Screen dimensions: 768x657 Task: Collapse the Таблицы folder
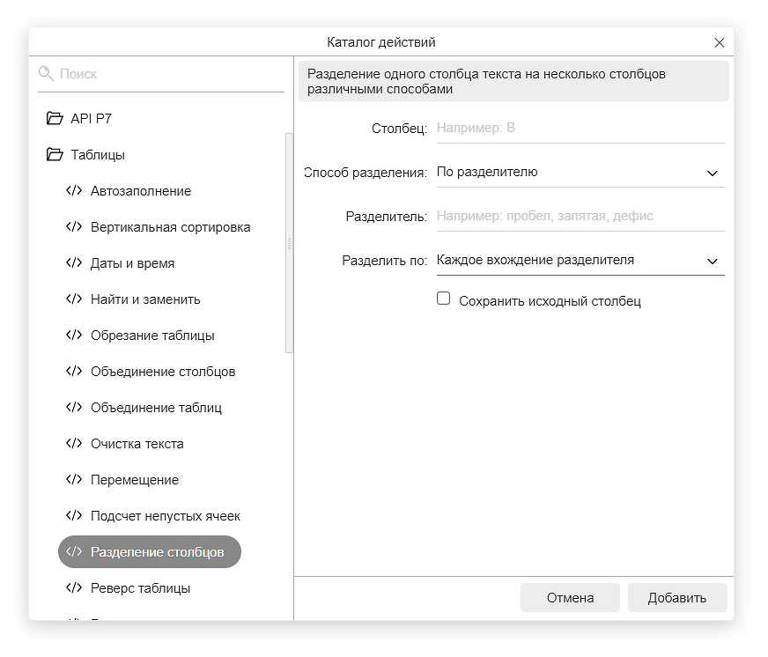pos(55,155)
